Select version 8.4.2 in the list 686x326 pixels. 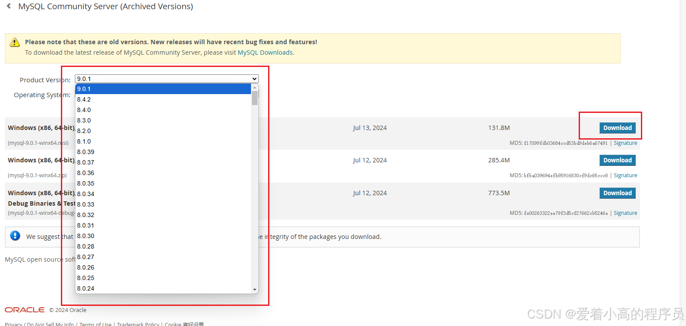(x=163, y=99)
